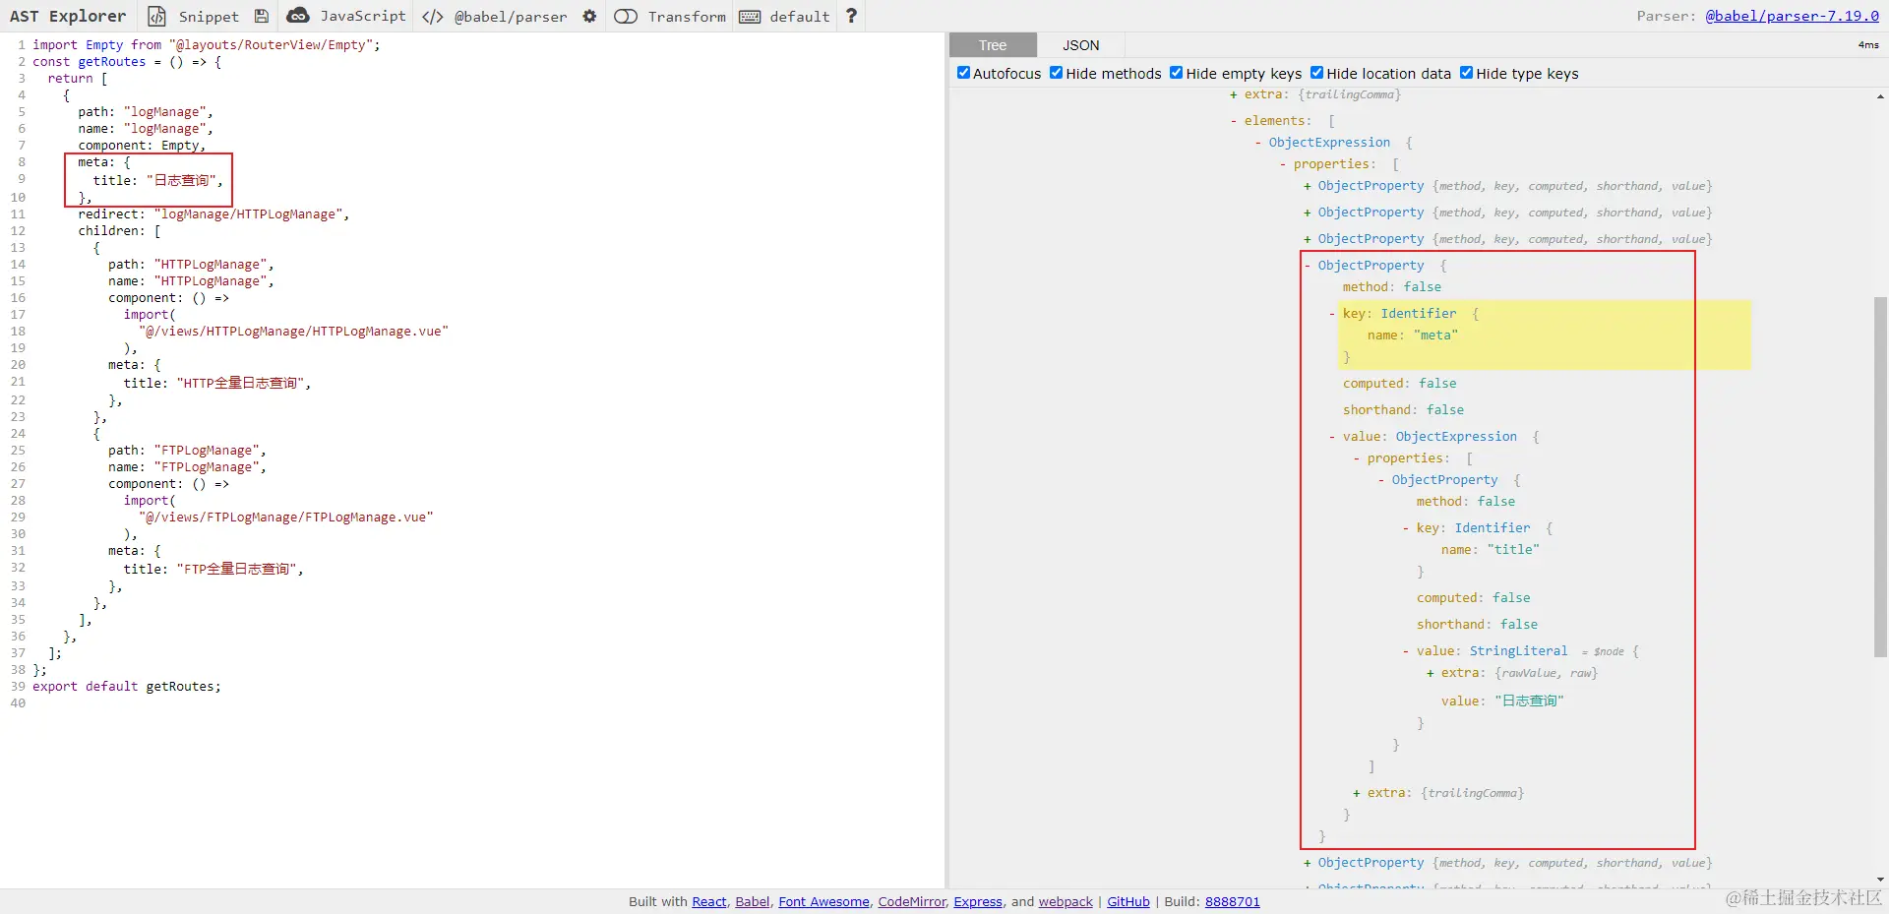Open the default keymap menu
The width and height of the screenshot is (1889, 914).
click(800, 17)
